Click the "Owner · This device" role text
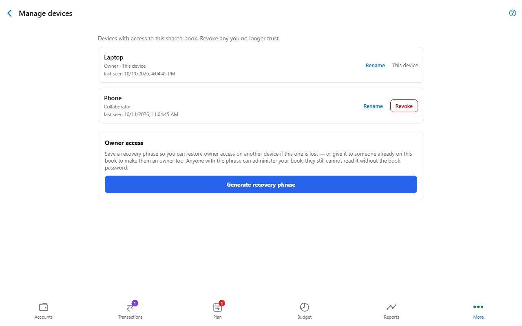Viewport: 522px width, 326px height. 125,66
